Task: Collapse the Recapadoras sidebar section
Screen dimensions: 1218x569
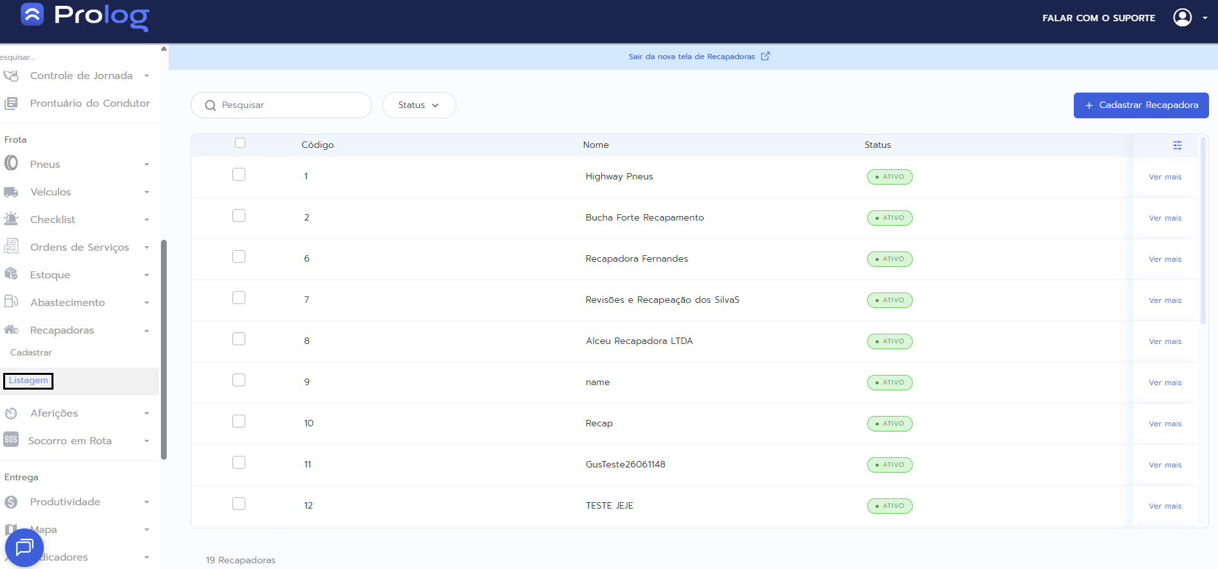Action: [77, 330]
